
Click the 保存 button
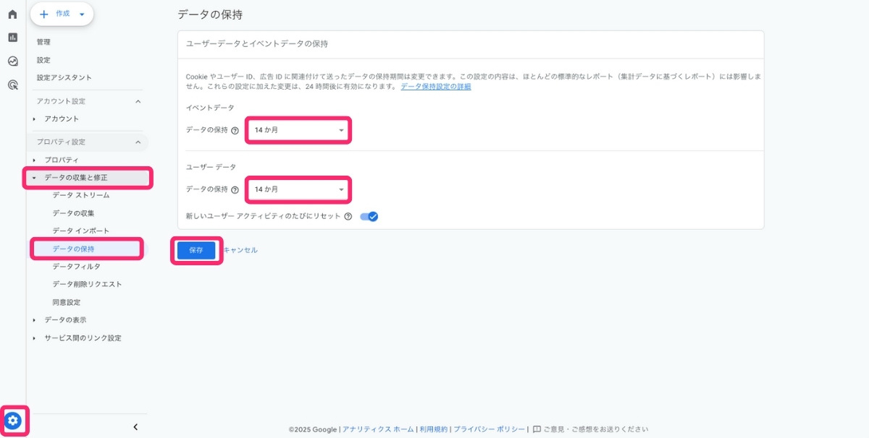pos(196,249)
